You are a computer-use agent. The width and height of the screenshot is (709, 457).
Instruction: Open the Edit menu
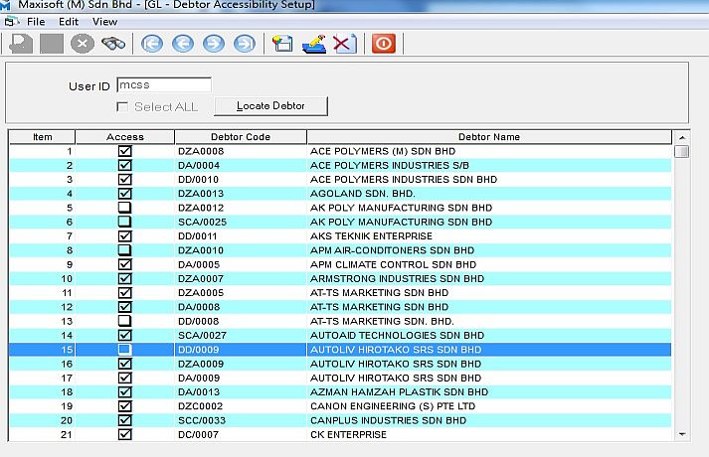pos(69,21)
